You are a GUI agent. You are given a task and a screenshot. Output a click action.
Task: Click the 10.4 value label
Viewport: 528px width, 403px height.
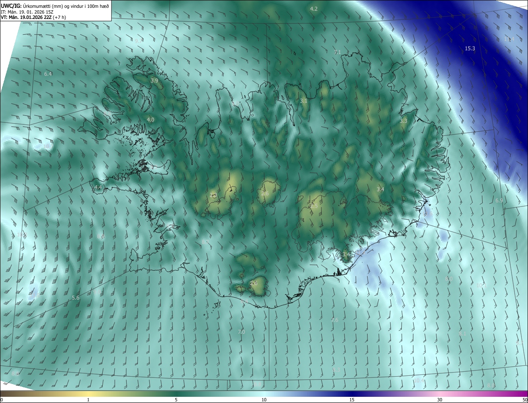click(419, 380)
